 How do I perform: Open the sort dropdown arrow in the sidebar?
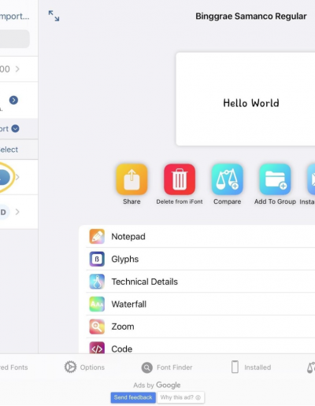pyautogui.click(x=16, y=128)
